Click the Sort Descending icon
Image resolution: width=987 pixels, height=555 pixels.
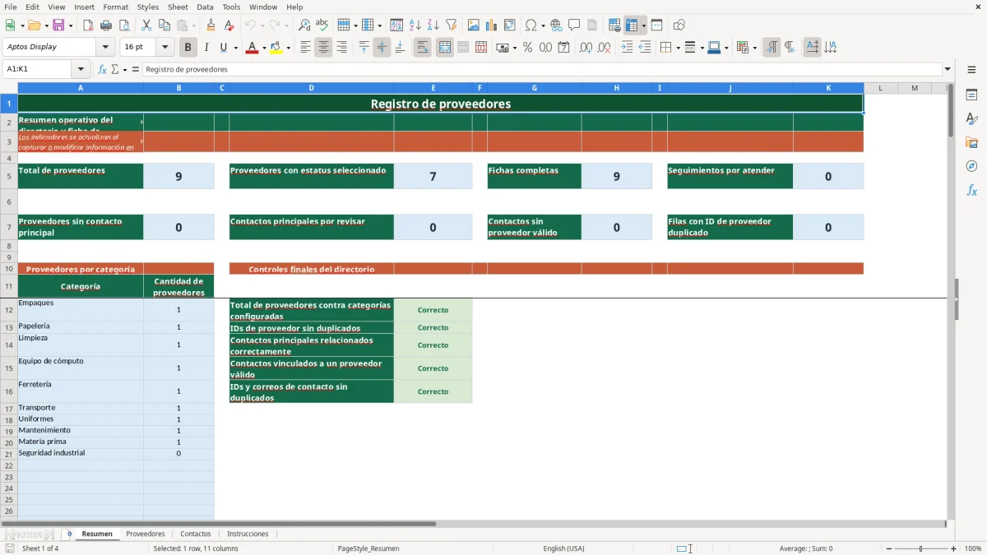click(x=433, y=25)
